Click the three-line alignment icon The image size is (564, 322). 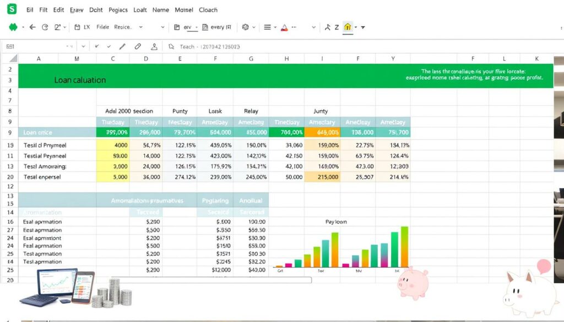267,27
